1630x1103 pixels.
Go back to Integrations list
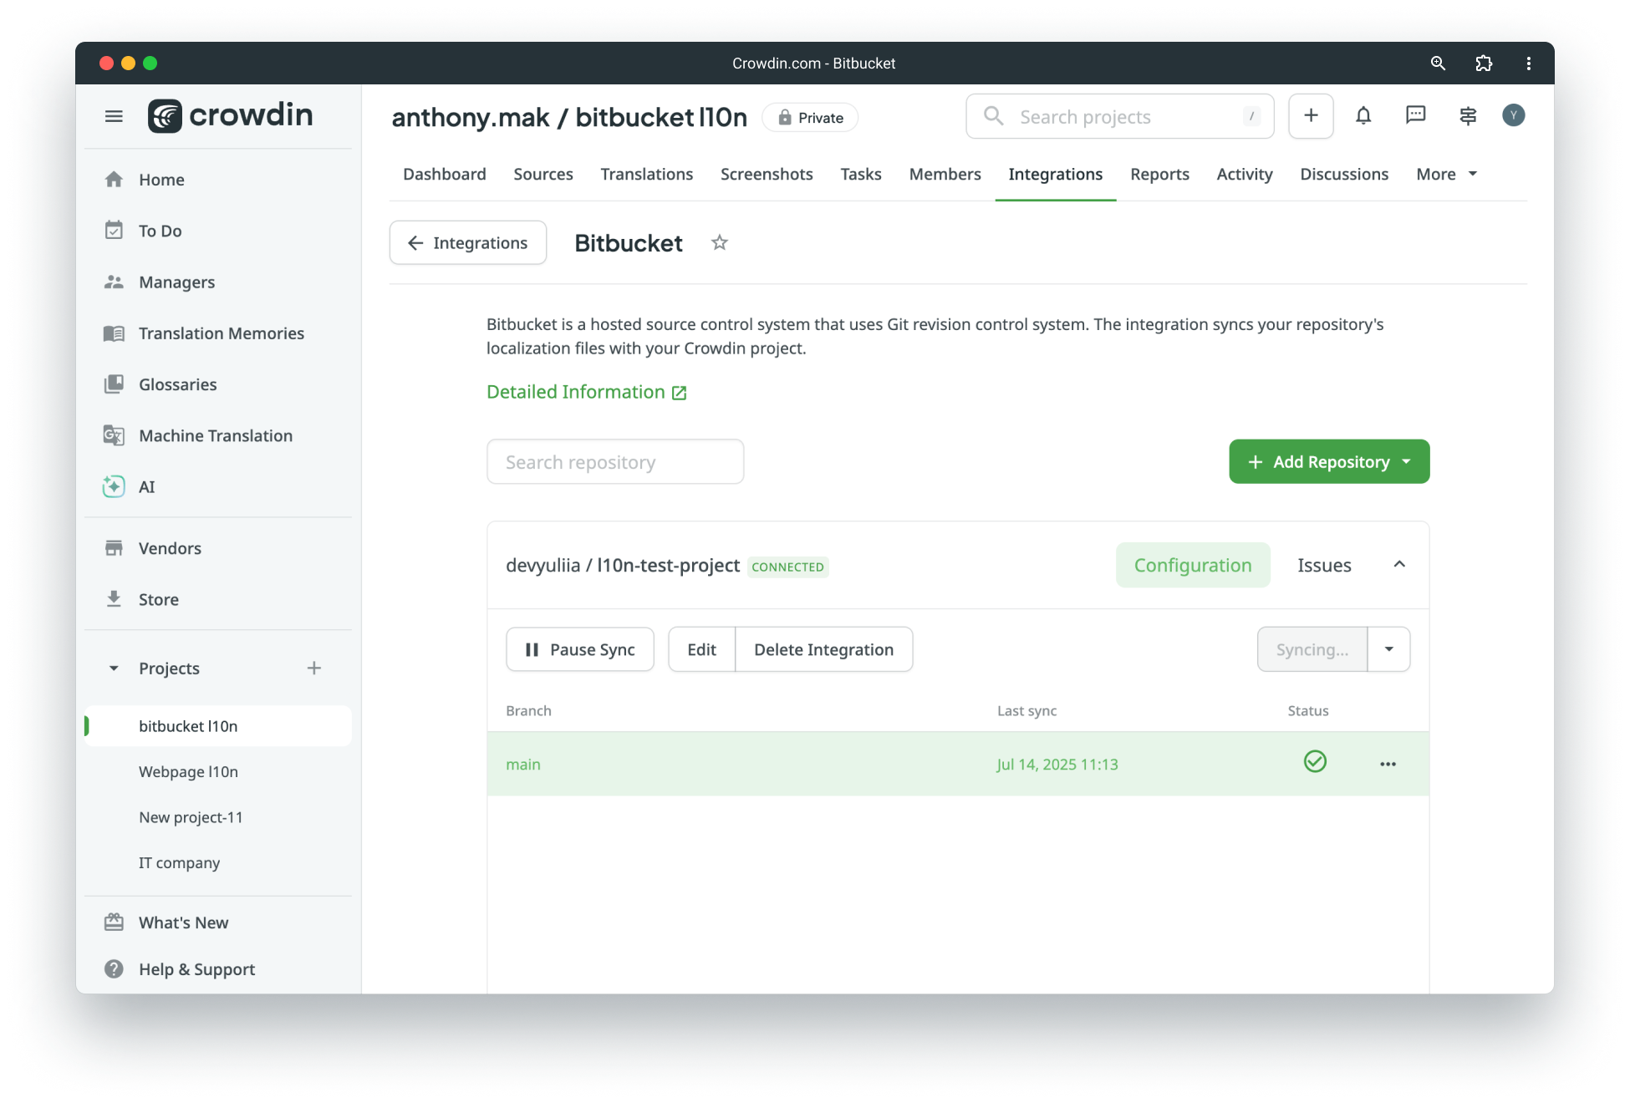click(x=468, y=242)
